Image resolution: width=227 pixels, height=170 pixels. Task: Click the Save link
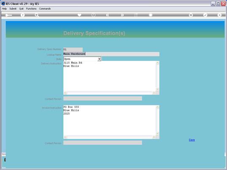point(192,140)
